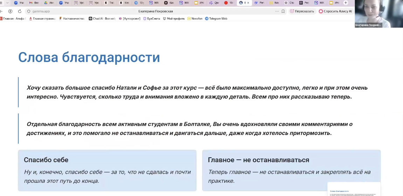Open the Telegram Web bookmark
This screenshot has width=403, height=196.
(x=216, y=18)
